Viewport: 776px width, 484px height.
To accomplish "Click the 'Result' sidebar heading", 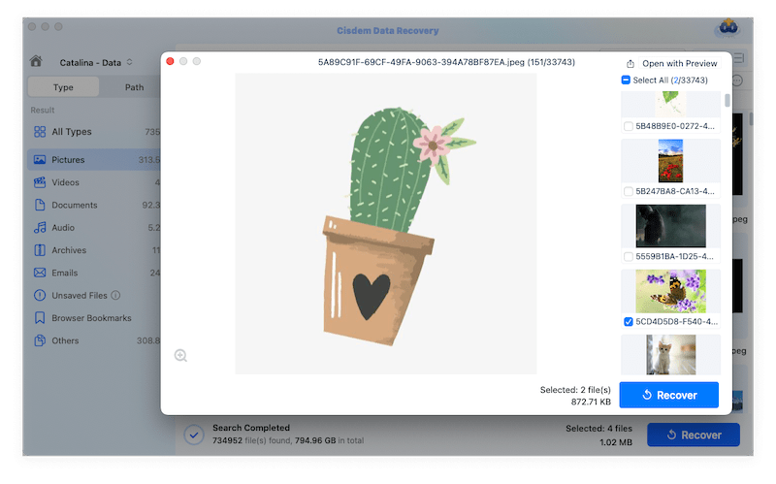I will (43, 110).
